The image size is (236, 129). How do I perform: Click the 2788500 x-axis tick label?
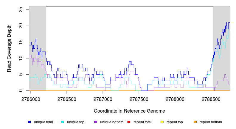click(211, 99)
